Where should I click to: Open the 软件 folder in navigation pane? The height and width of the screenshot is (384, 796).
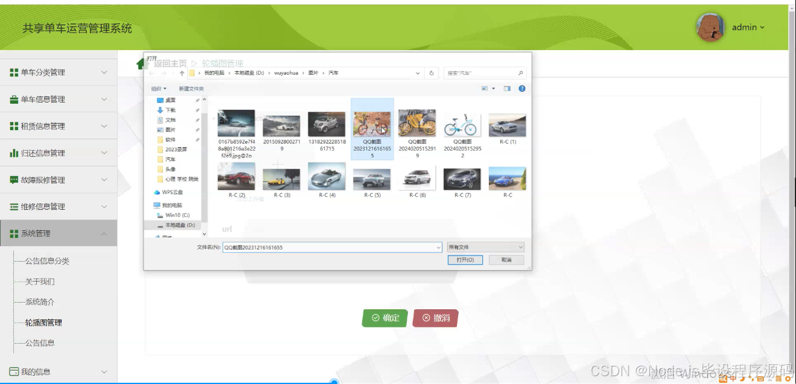pyautogui.click(x=170, y=140)
